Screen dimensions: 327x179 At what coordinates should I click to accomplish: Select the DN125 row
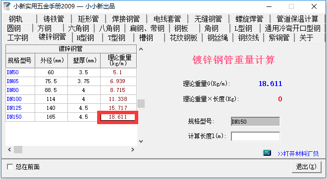[x=71, y=108]
